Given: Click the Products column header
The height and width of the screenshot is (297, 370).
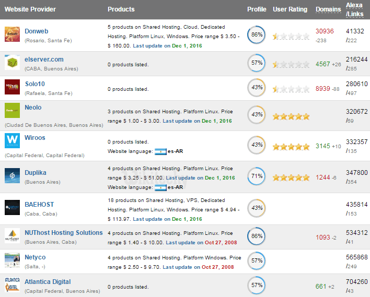Looking at the screenshot, I should click(x=121, y=9).
